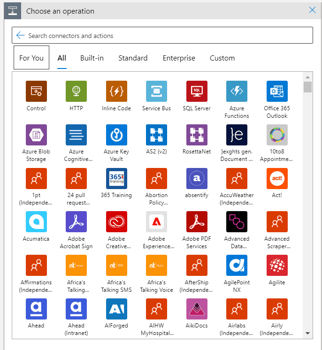Choose the AIHW MyHospital connector
The height and width of the screenshot is (350, 322).
coord(156,309)
